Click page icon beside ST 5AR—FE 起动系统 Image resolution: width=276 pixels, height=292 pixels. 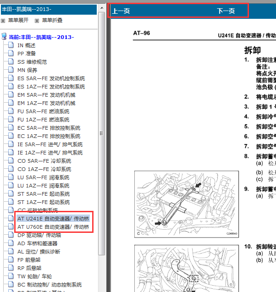point(11,193)
